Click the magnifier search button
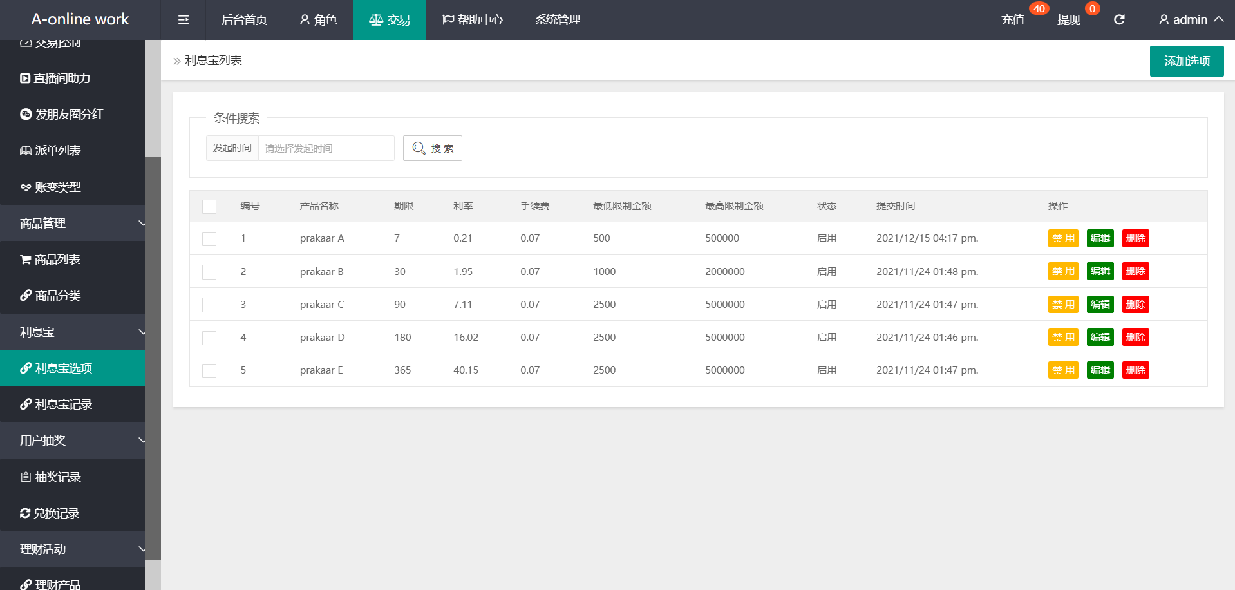The image size is (1235, 590). click(432, 148)
